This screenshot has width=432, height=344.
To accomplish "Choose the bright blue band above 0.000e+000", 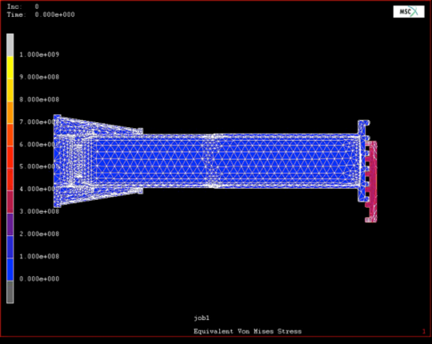I will click(x=10, y=270).
